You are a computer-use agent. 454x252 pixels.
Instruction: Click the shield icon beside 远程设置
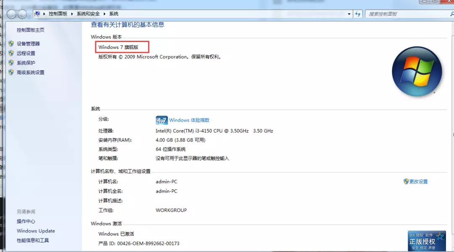click(11, 53)
